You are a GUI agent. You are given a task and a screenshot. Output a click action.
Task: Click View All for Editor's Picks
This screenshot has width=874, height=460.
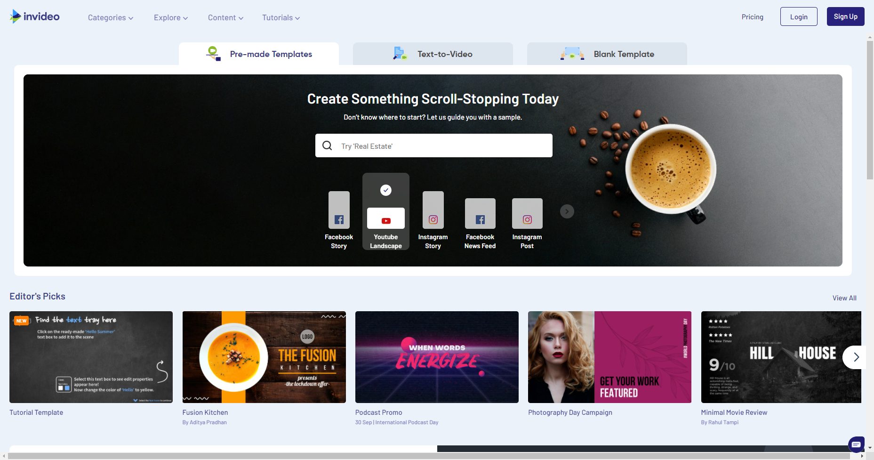[844, 298]
